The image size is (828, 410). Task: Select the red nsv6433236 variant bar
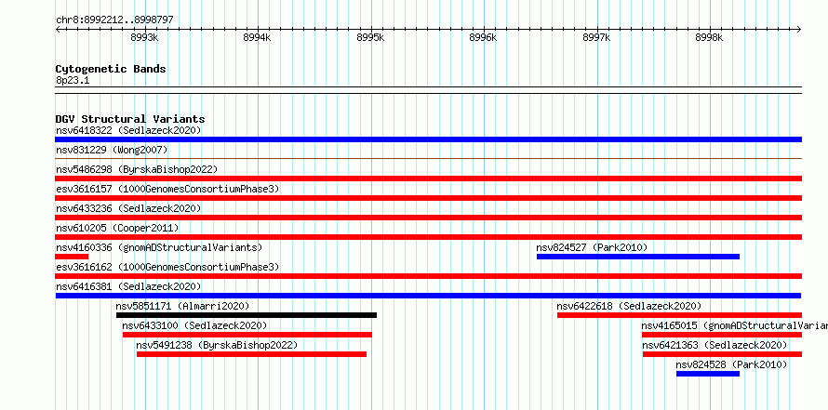pos(428,218)
